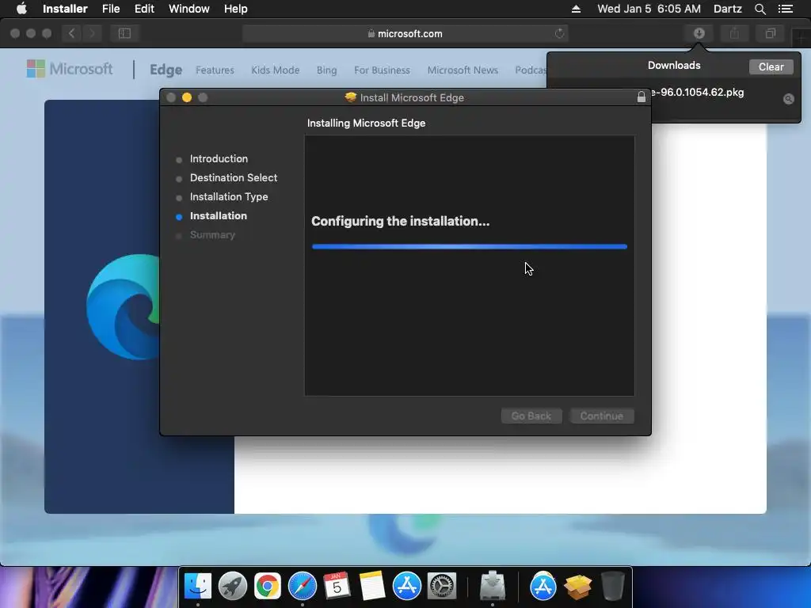Click the installer lock icon

click(x=641, y=97)
